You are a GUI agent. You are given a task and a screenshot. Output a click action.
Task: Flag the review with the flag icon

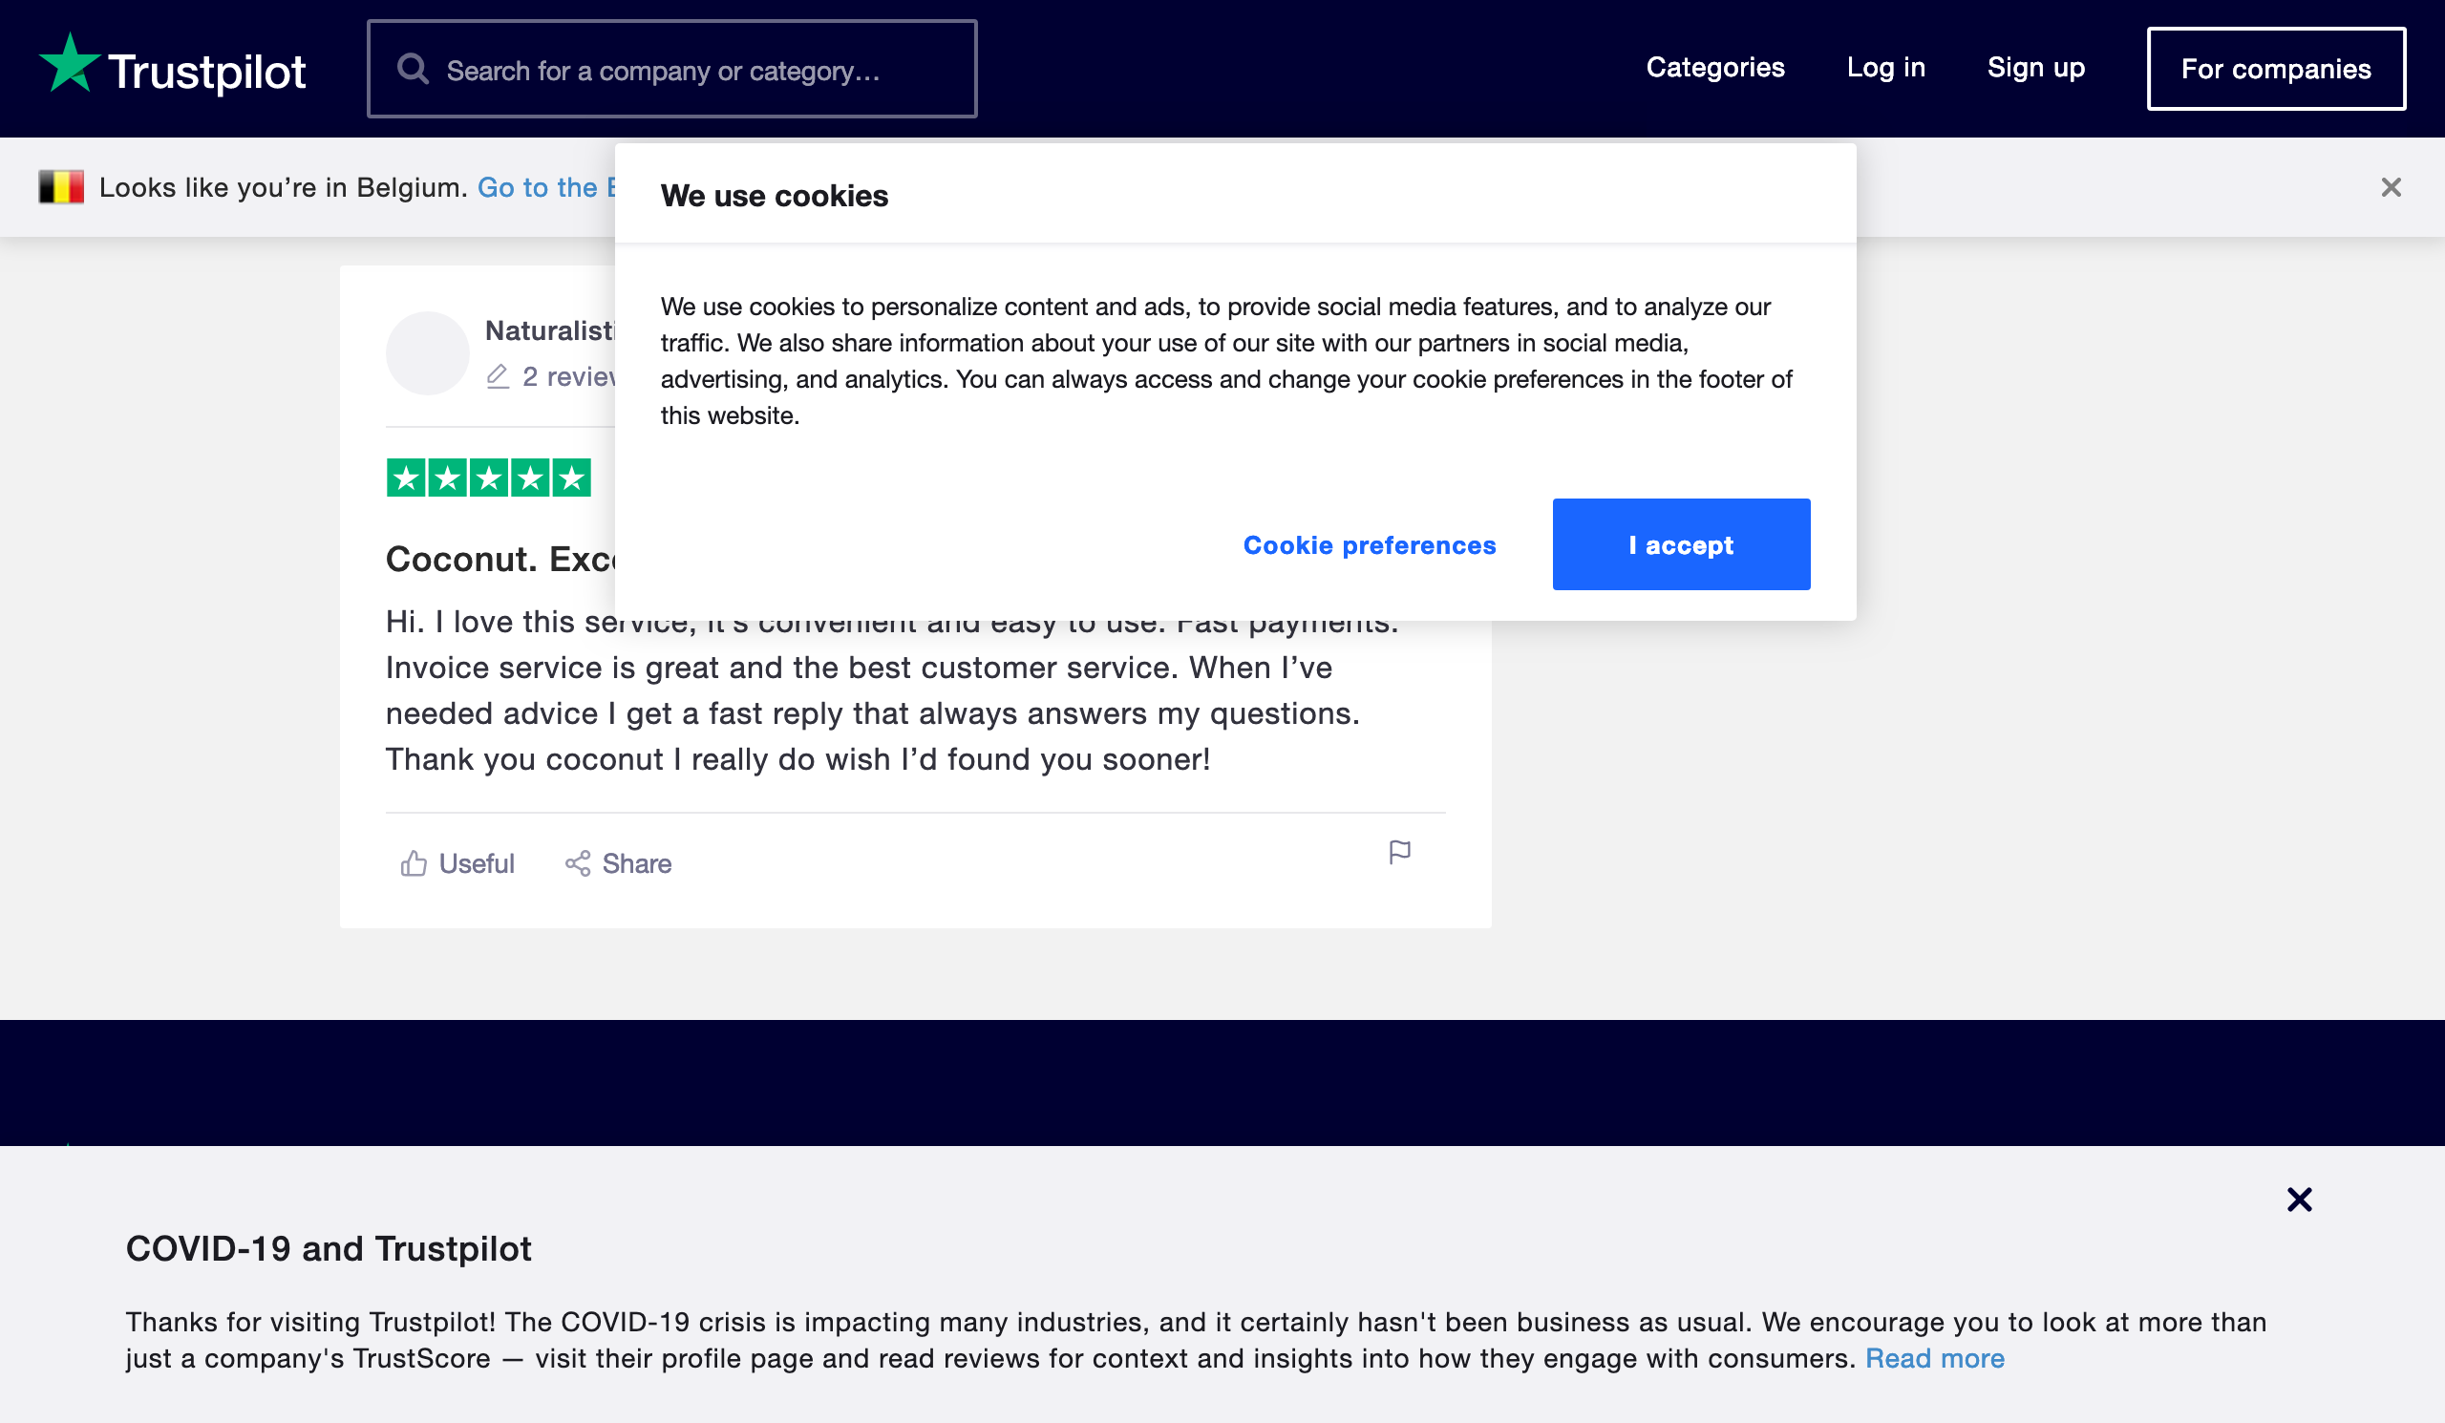click(x=1398, y=852)
